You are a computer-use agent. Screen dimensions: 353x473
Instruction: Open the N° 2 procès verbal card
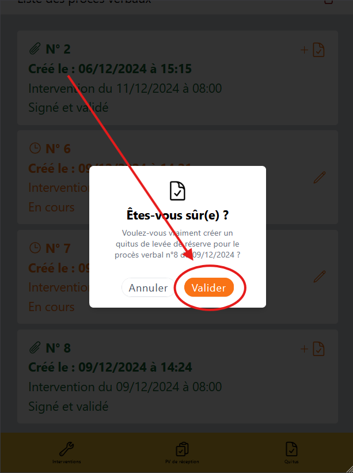177,78
